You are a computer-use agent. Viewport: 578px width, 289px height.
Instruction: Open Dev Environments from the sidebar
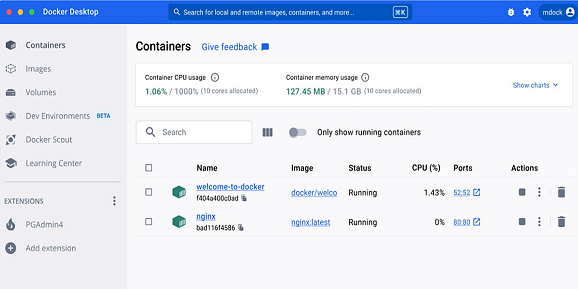[58, 116]
